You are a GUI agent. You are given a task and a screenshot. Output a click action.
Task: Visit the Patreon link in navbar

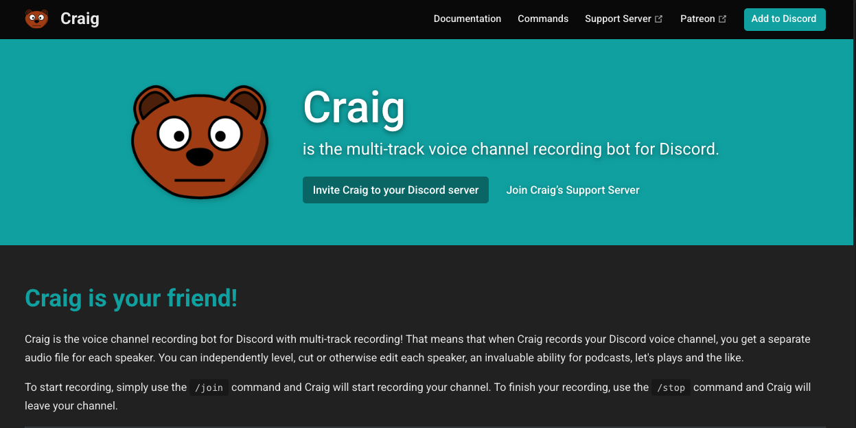pyautogui.click(x=697, y=19)
